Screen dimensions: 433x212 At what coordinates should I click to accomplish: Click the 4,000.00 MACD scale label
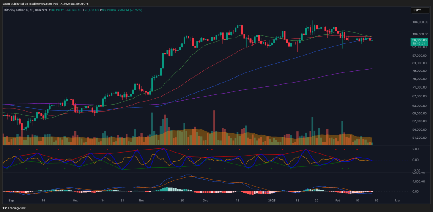click(417, 182)
